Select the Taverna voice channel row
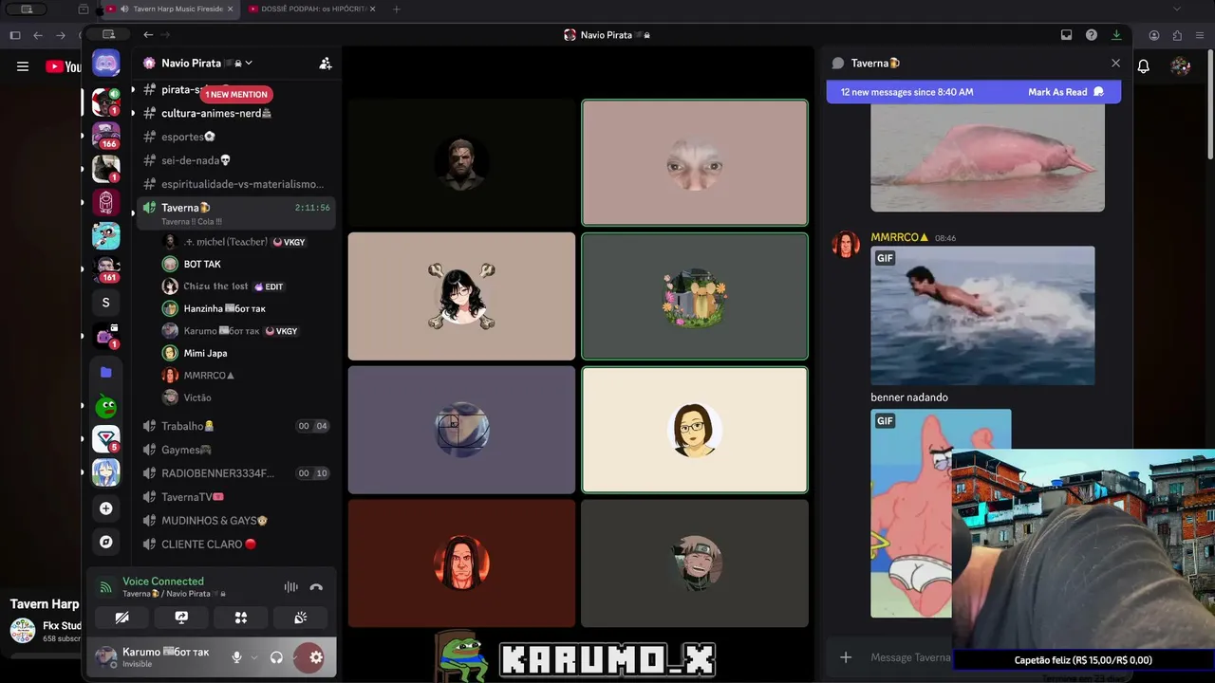The width and height of the screenshot is (1215, 683). coord(235,212)
